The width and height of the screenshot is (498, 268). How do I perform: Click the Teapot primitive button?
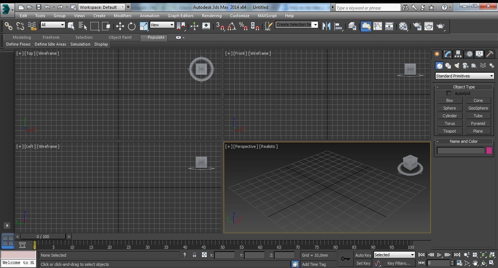[449, 131]
